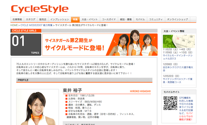
Task: Open the 大会・イベント menu tab
Action: coord(90,19)
